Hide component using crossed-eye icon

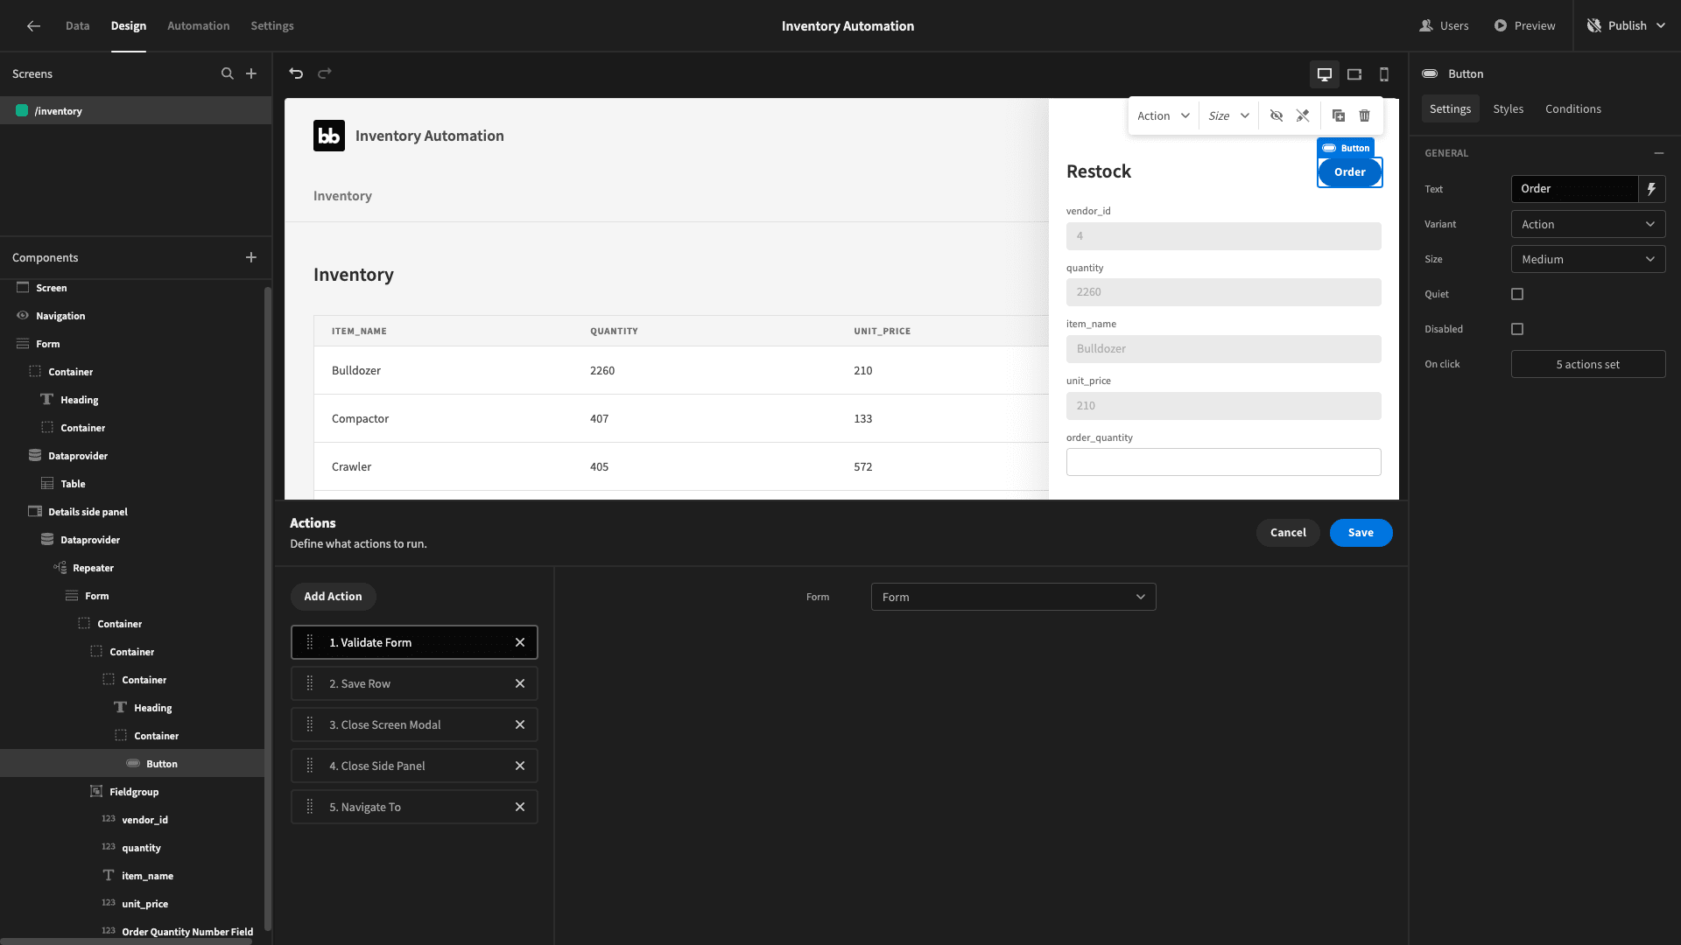pyautogui.click(x=1277, y=115)
